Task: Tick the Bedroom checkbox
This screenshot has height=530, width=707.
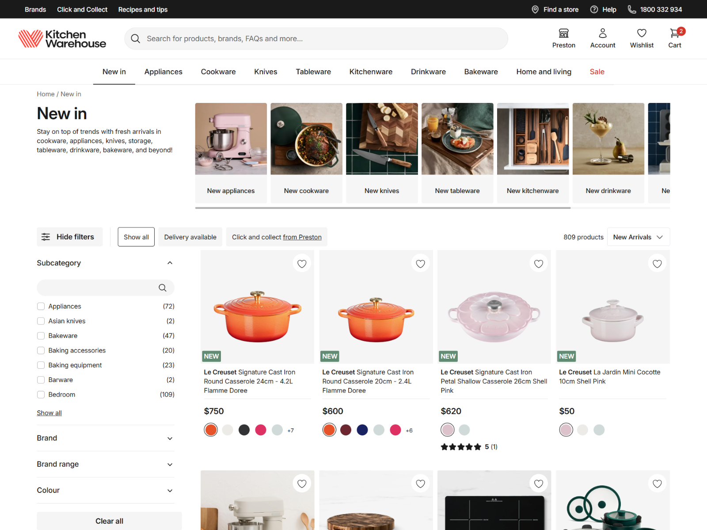Action: point(41,395)
